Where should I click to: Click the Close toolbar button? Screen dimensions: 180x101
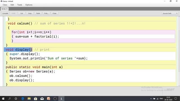coord(54,13)
